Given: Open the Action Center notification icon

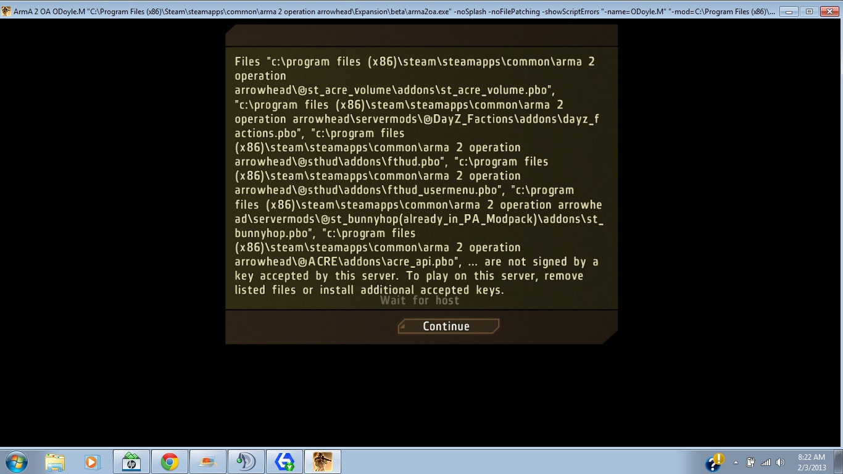Looking at the screenshot, I should tap(714, 462).
